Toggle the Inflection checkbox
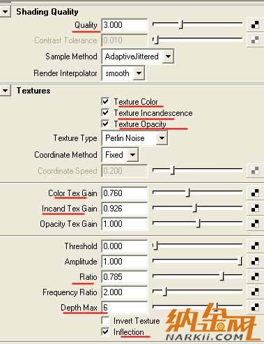This screenshot has width=264, height=344. [105, 332]
